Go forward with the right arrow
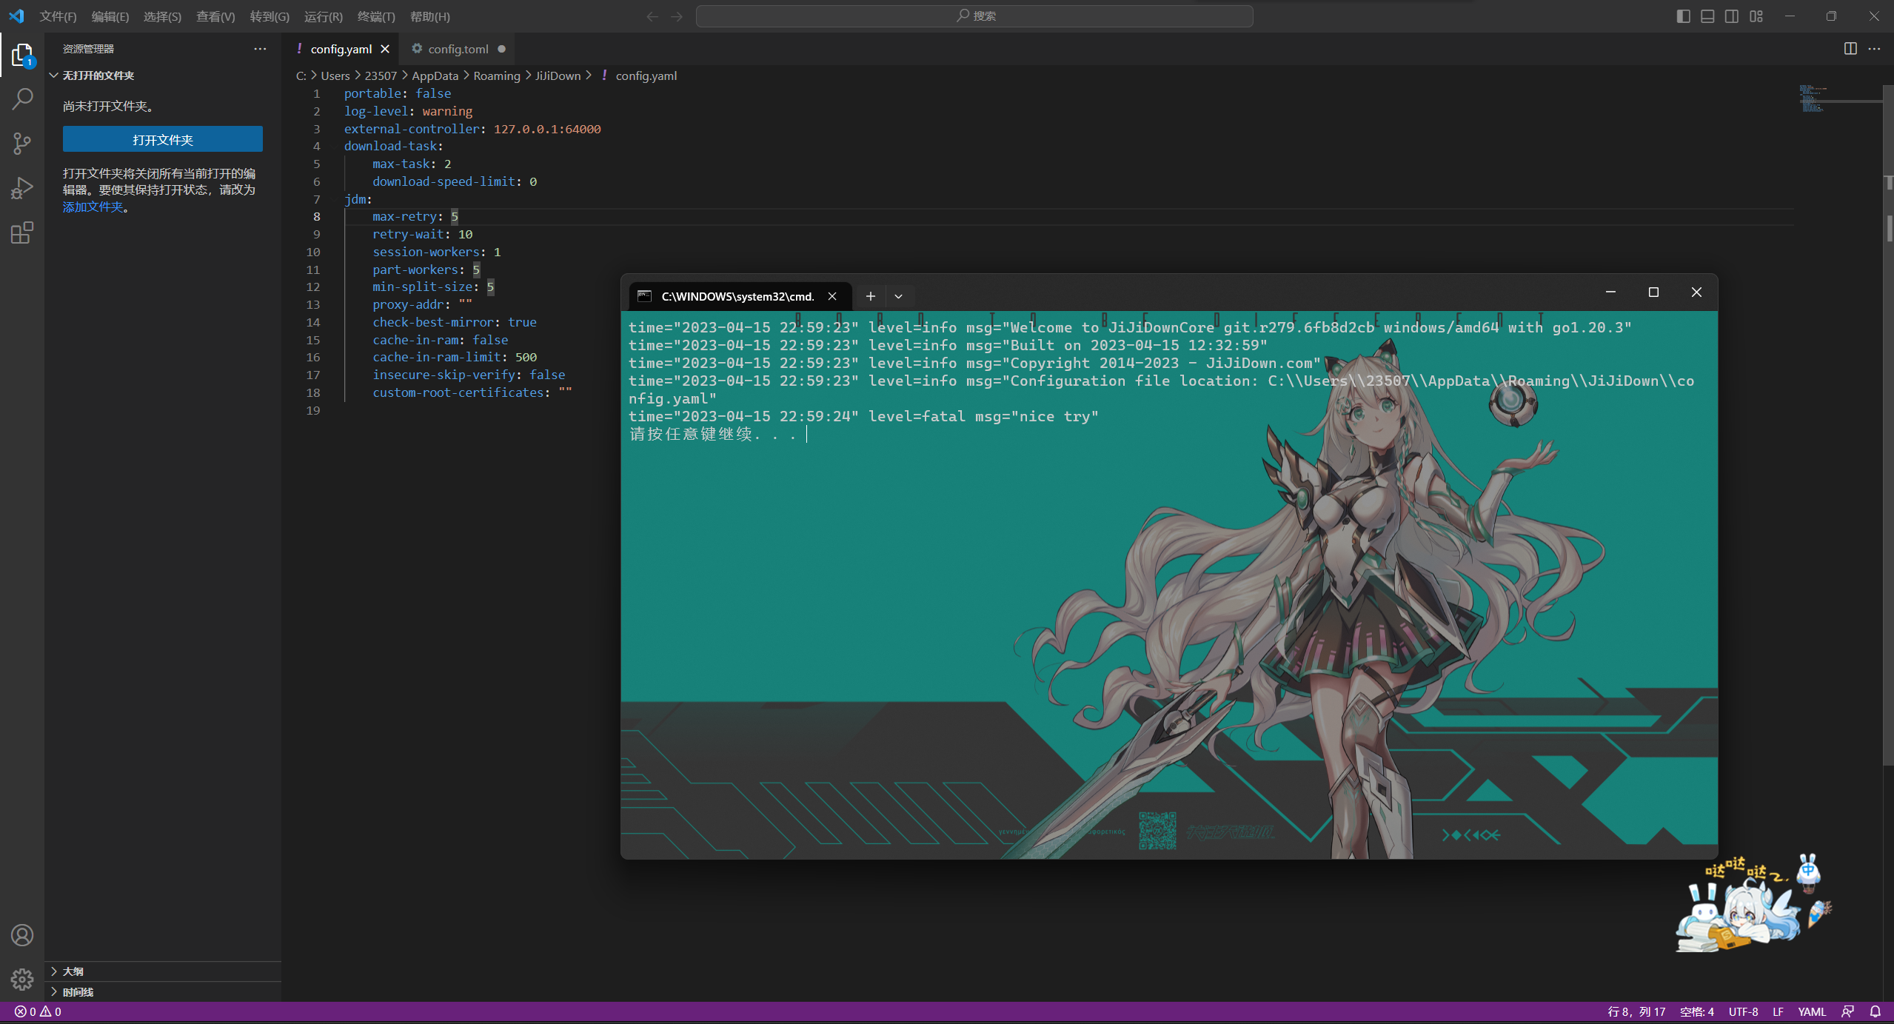The height and width of the screenshot is (1024, 1894). 677,16
